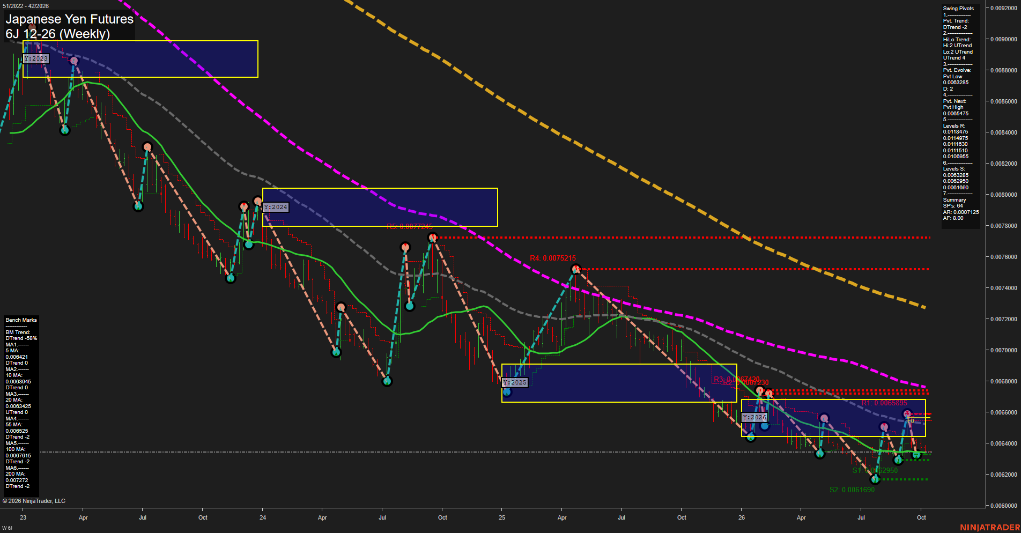
Task: Select the Y:2023 yearly session label
Action: pos(36,58)
